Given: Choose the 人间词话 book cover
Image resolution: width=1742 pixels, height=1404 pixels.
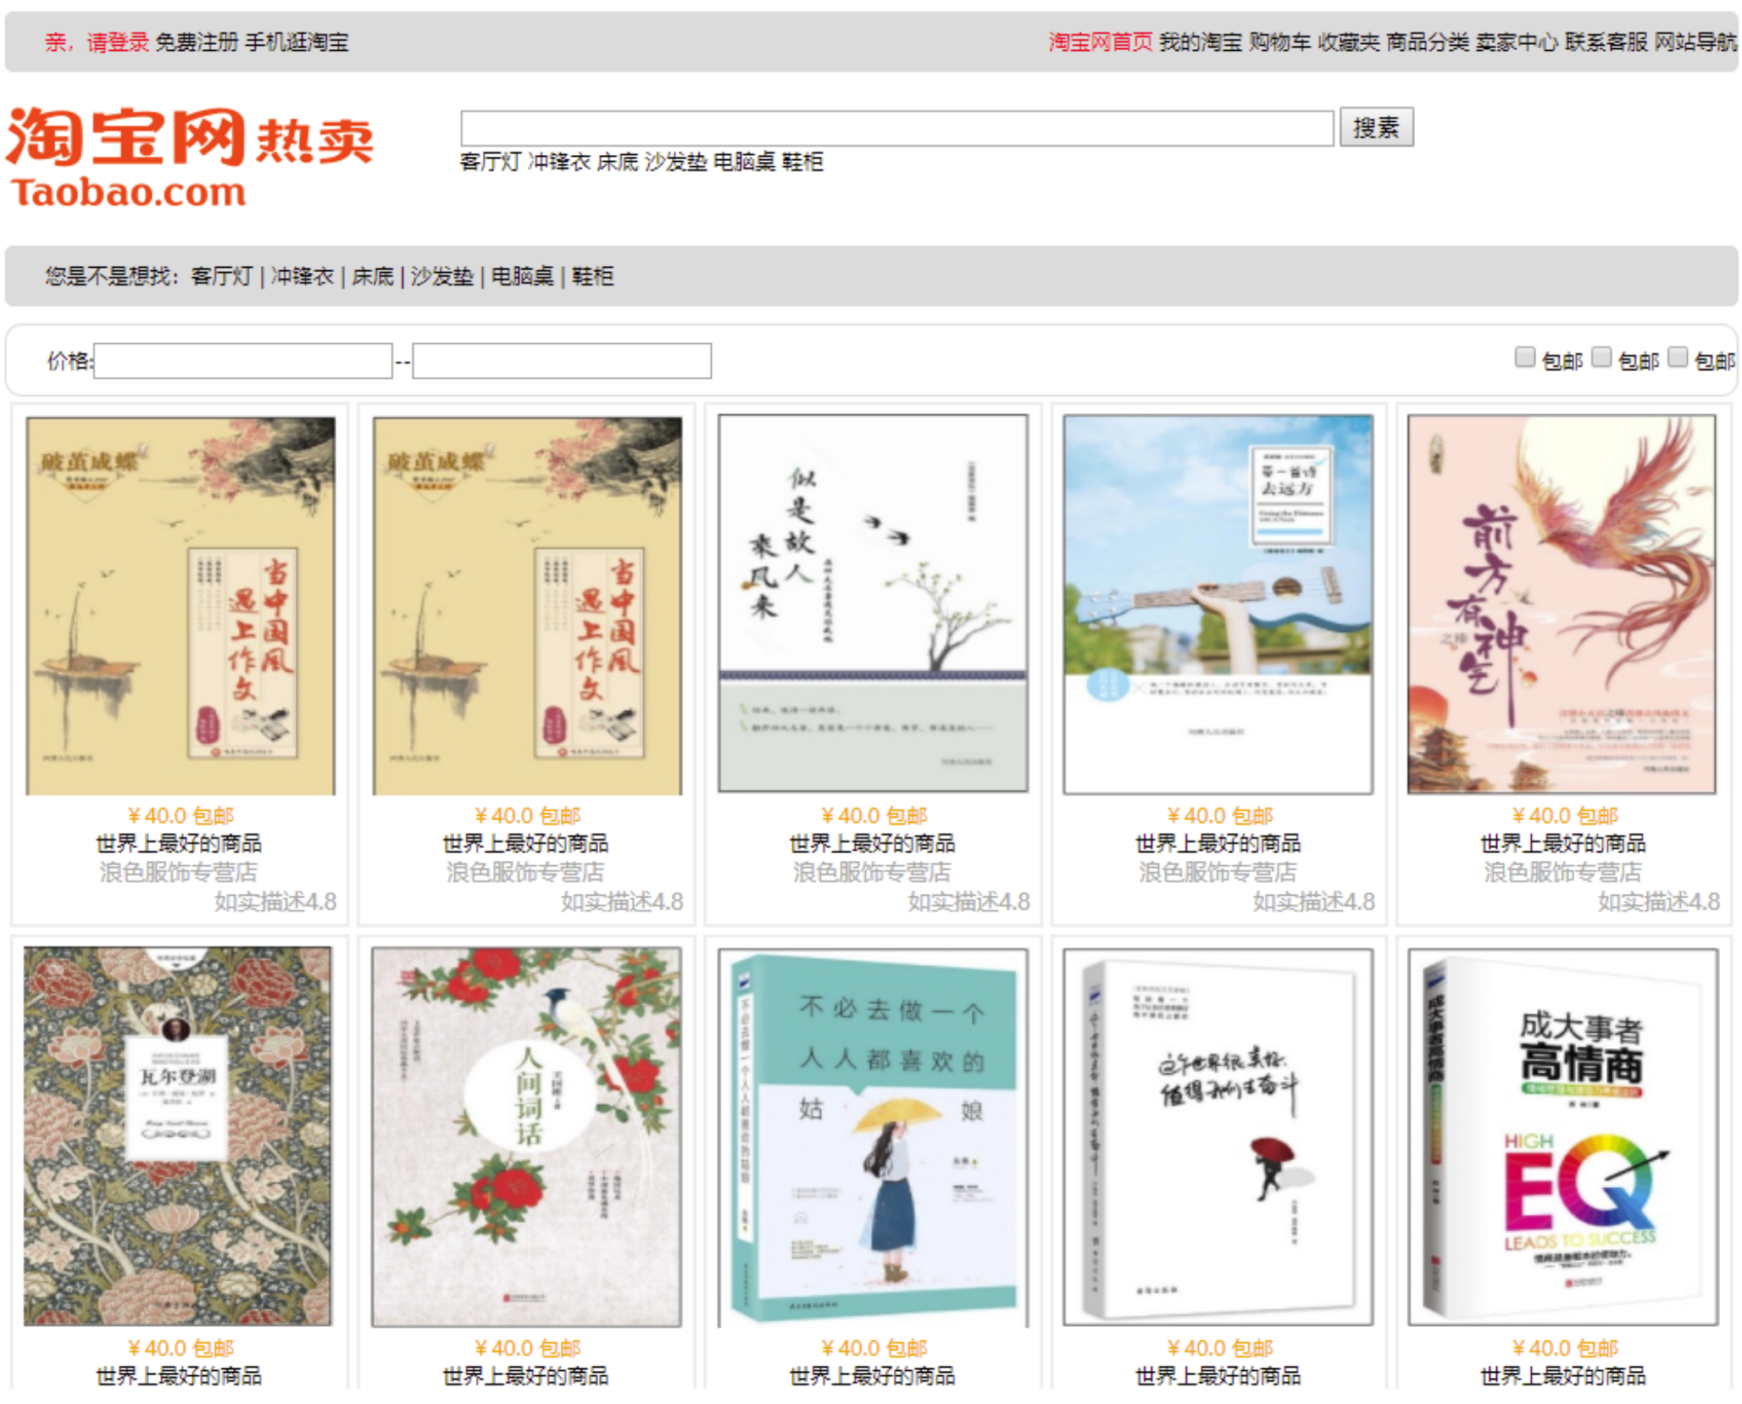Looking at the screenshot, I should (526, 1136).
